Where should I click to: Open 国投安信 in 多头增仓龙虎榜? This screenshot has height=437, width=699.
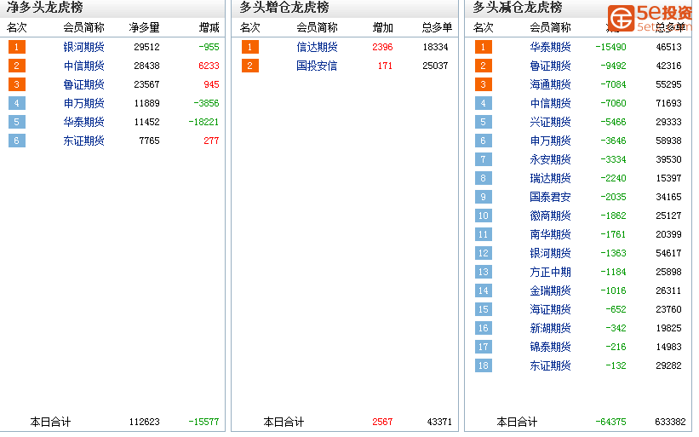[x=317, y=66]
